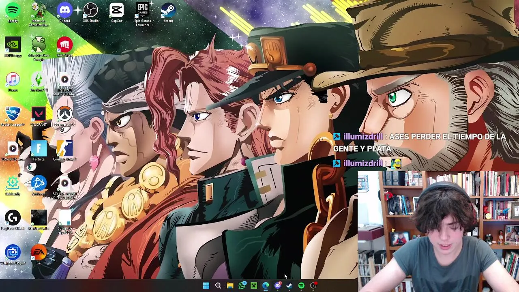Switch to OBS Studio in taskbar
The width and height of the screenshot is (519, 292).
click(x=313, y=286)
